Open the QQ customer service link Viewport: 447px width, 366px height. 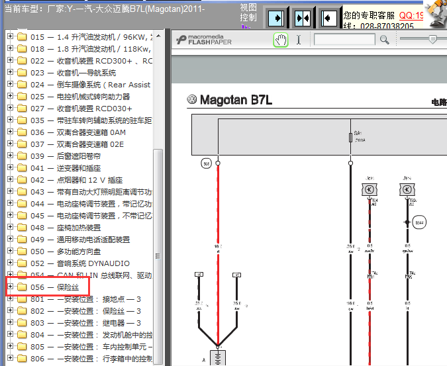pyautogui.click(x=411, y=15)
